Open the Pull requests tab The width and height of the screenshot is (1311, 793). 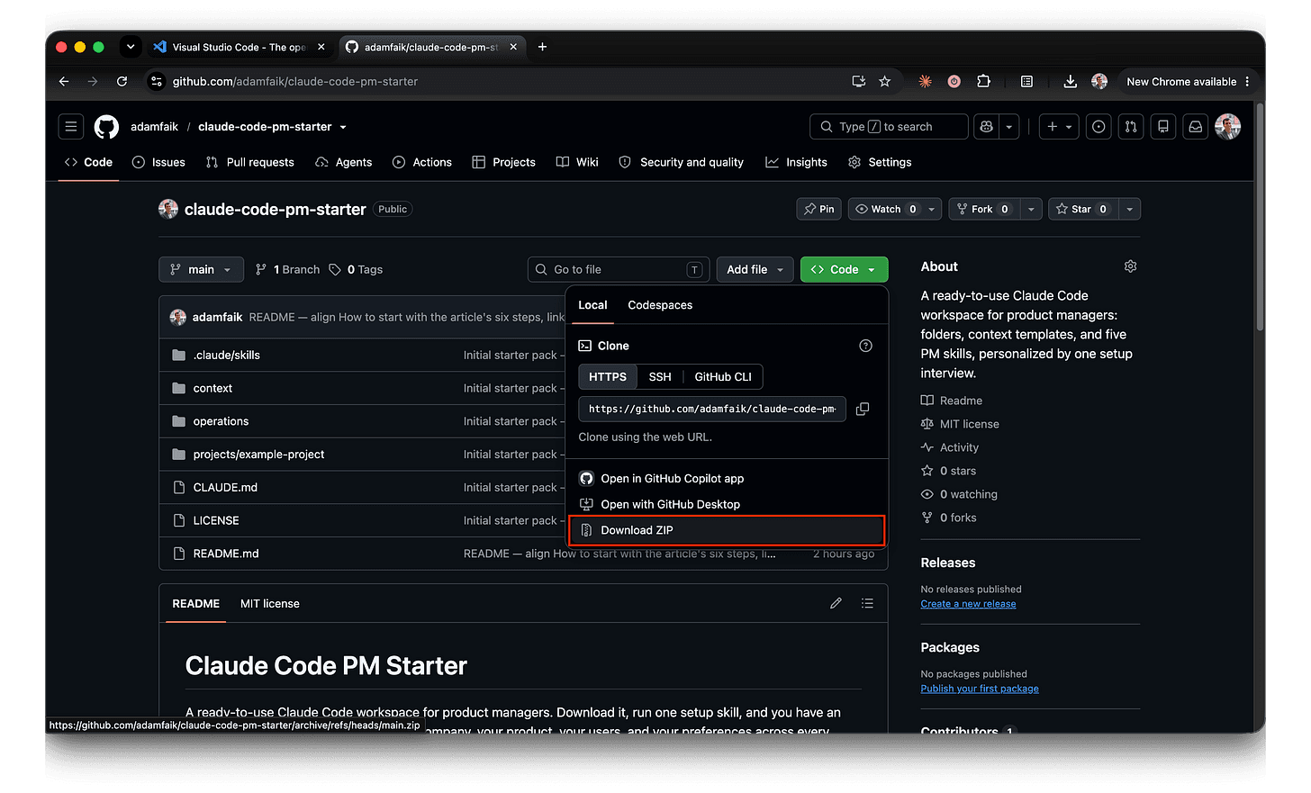click(x=250, y=162)
